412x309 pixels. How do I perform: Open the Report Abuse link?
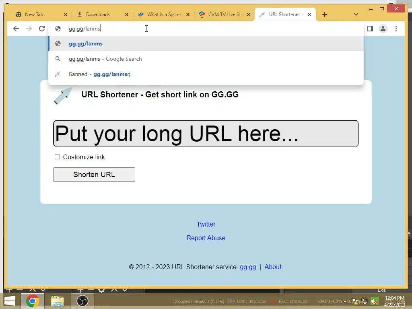206,238
